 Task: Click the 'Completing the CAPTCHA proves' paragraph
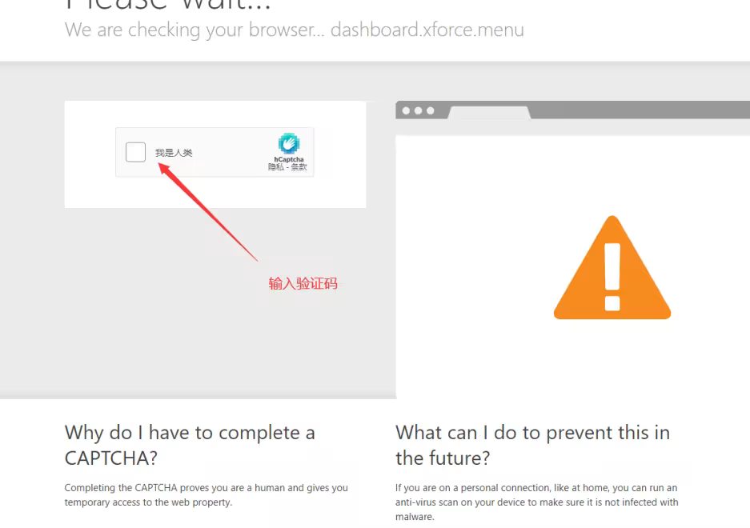pyautogui.click(x=207, y=495)
